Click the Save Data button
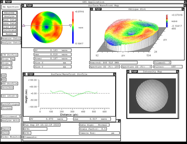This screenshot has height=144, width=187. tap(9, 23)
